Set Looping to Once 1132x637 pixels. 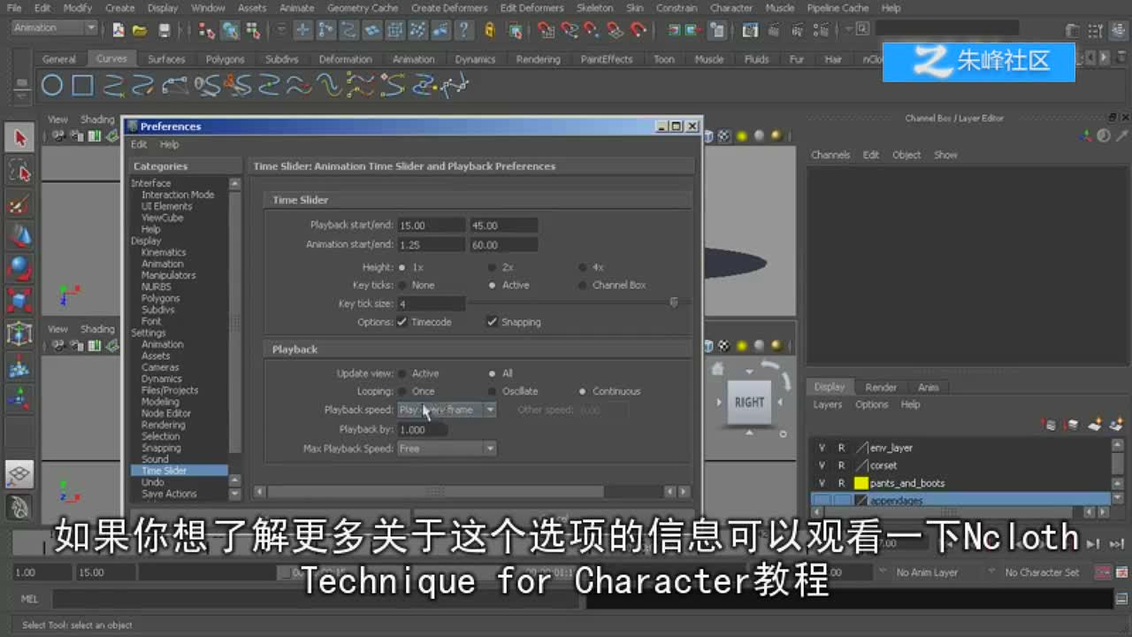pyautogui.click(x=402, y=391)
